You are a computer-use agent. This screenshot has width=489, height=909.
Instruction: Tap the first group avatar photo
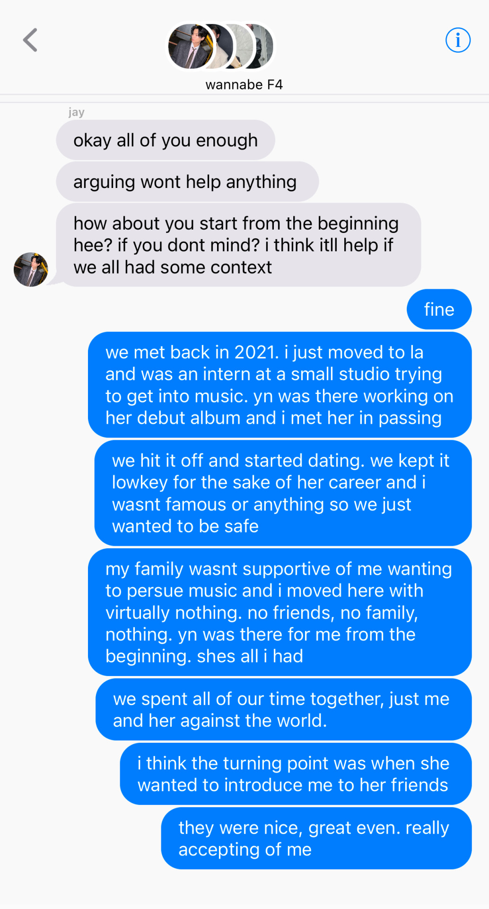[x=190, y=46]
